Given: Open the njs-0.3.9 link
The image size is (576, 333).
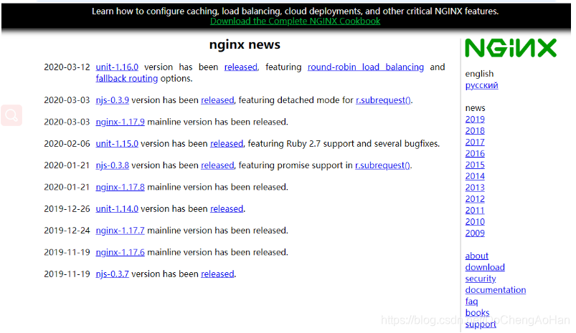Looking at the screenshot, I should click(x=113, y=100).
